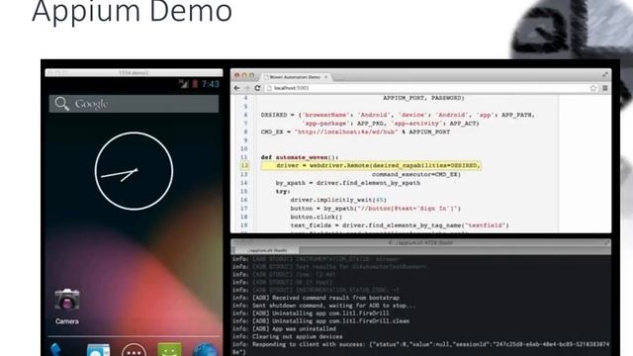Click the emulator window title bar
The width and height of the screenshot is (633, 356).
pyautogui.click(x=134, y=72)
